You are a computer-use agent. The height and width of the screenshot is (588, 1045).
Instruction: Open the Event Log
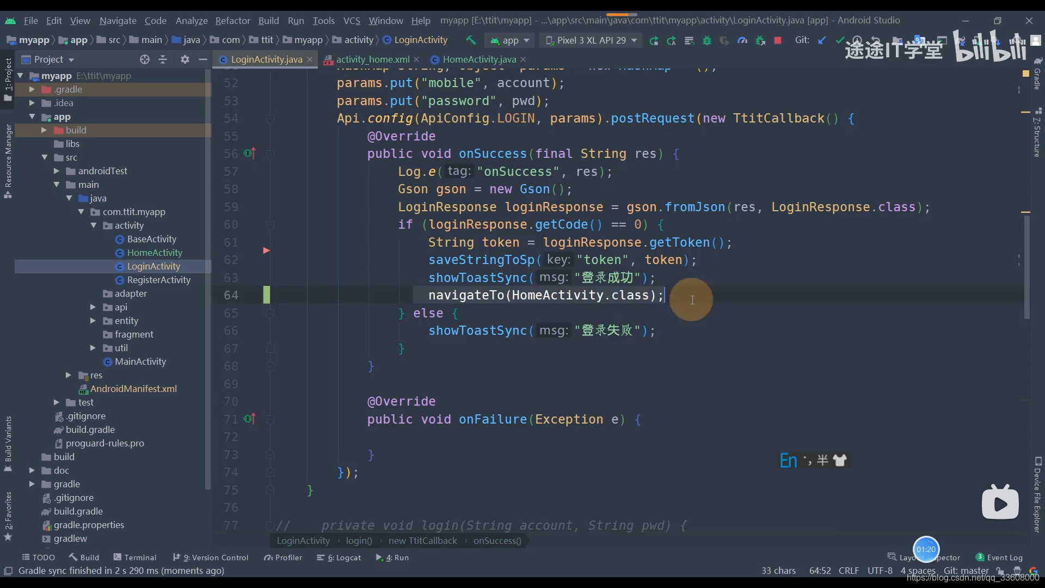click(999, 558)
